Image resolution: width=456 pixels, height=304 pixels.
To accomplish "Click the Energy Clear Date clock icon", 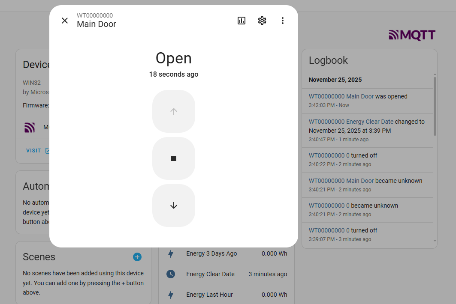I will (171, 274).
